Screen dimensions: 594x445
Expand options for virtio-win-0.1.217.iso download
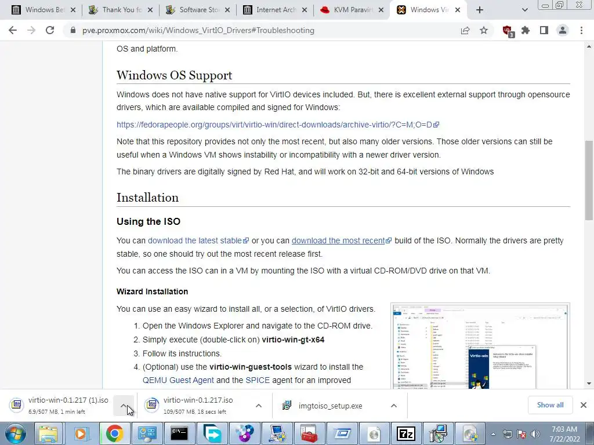pos(259,406)
